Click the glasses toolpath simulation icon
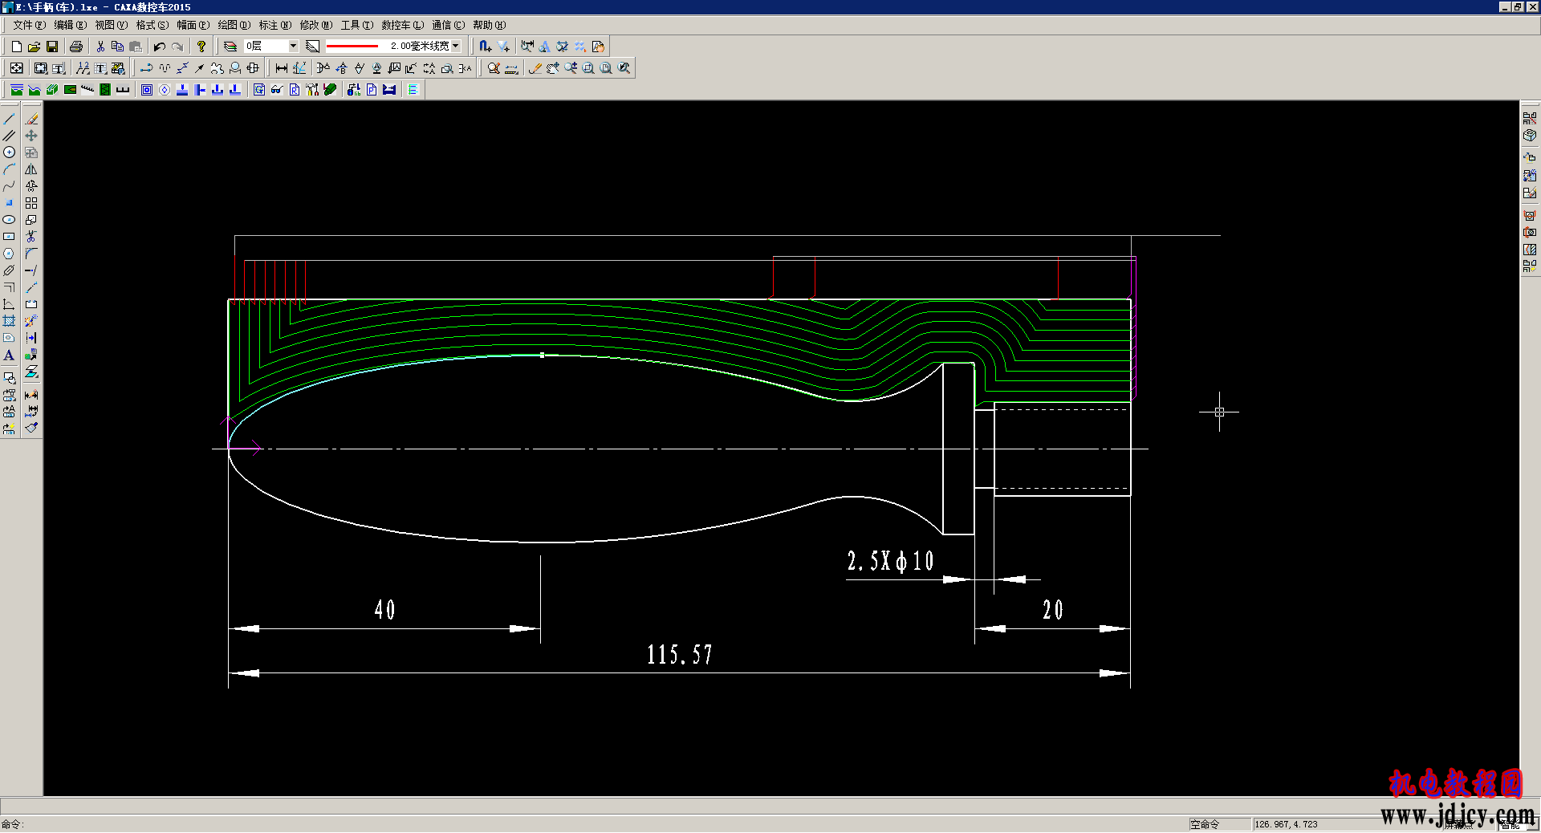Viewport: 1541px width, 833px height. tap(277, 90)
